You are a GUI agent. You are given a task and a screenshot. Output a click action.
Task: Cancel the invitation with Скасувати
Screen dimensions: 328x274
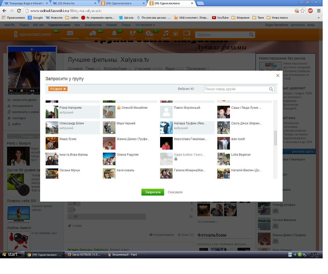[175, 192]
